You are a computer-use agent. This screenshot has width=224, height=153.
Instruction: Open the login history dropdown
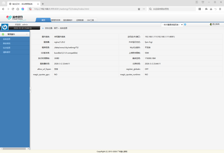tap(172, 25)
